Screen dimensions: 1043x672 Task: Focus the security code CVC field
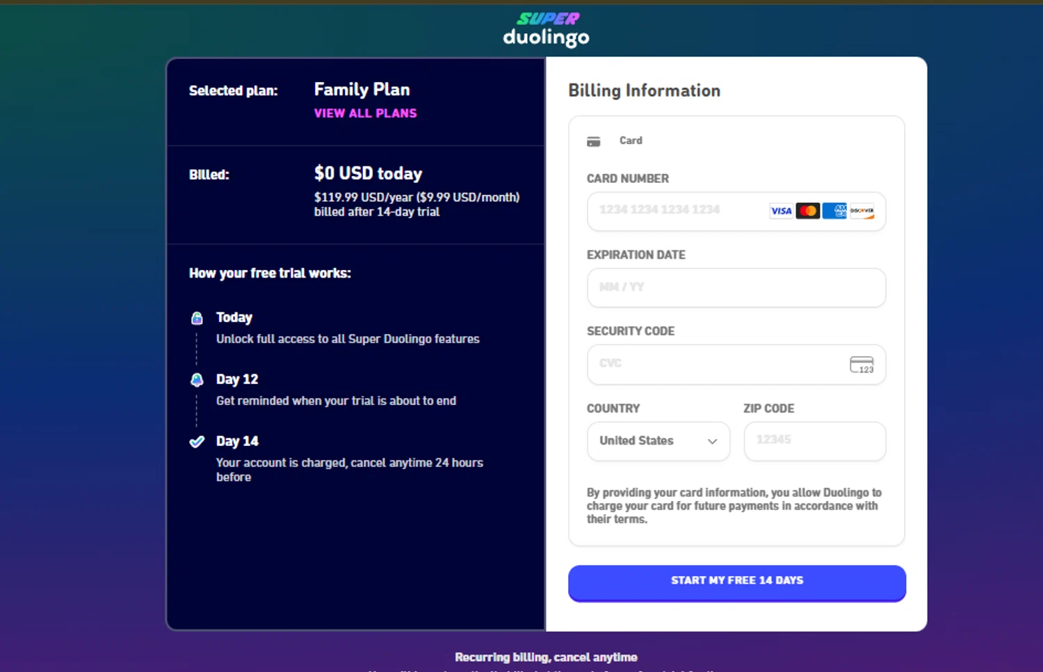736,365
